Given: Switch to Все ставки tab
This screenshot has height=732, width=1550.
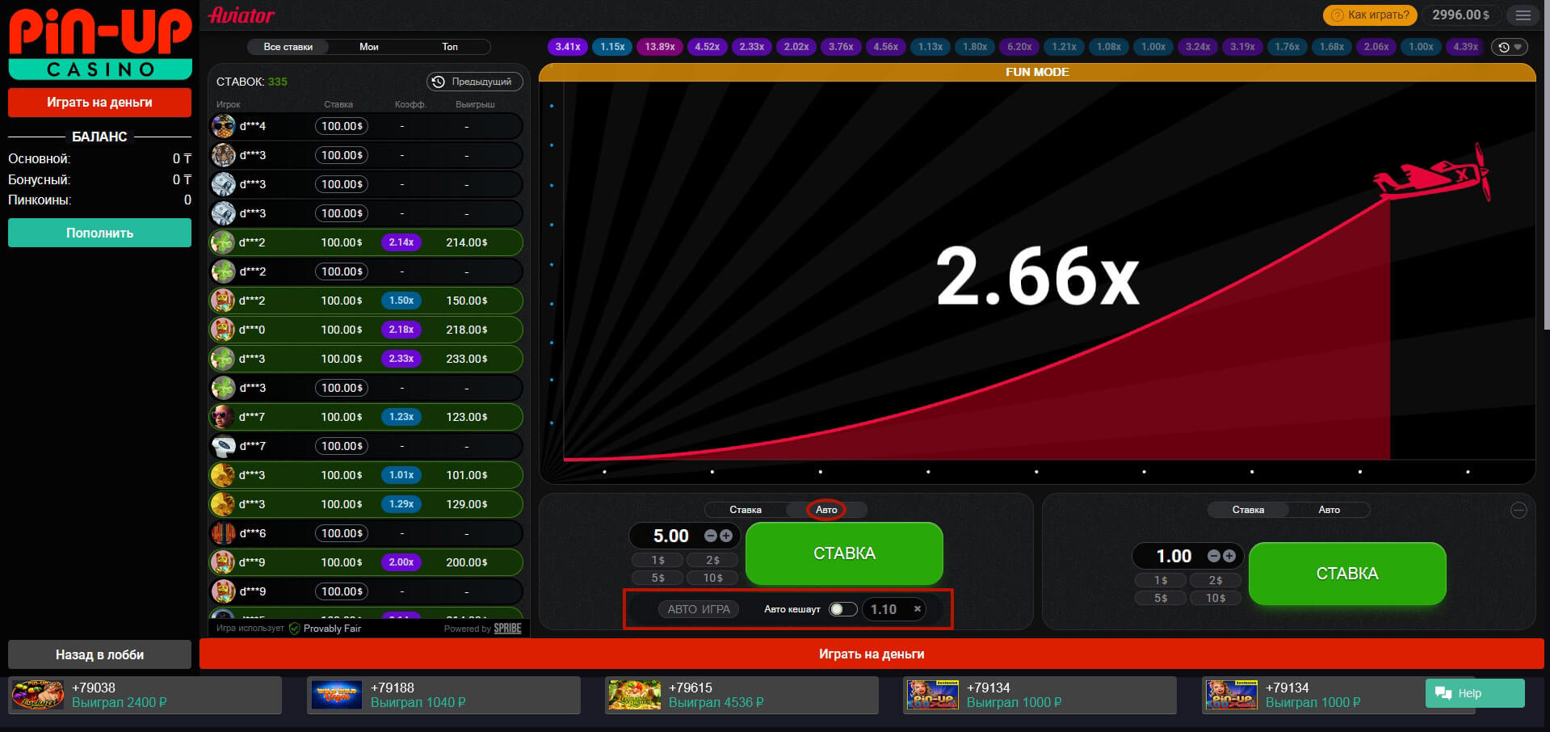Looking at the screenshot, I should pos(288,47).
